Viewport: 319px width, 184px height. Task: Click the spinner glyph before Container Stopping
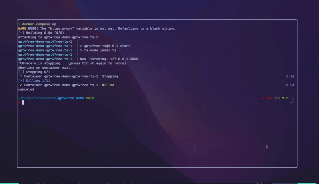[21, 76]
